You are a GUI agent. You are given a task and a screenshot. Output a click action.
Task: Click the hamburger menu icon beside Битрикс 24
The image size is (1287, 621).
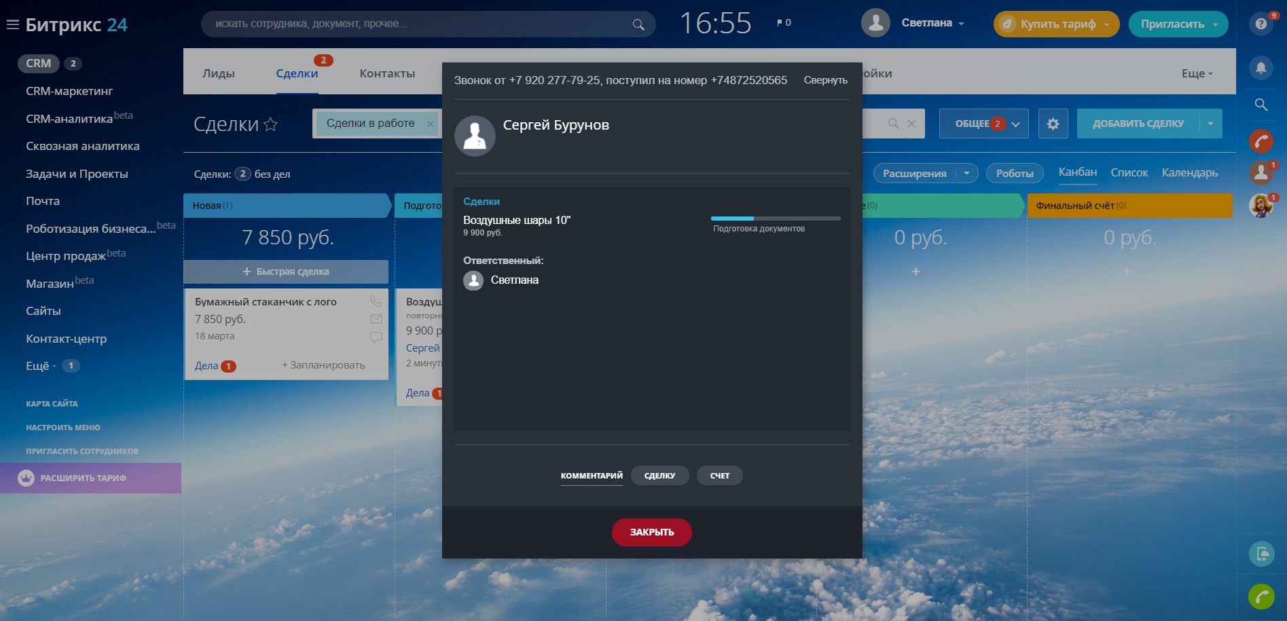pyautogui.click(x=12, y=24)
